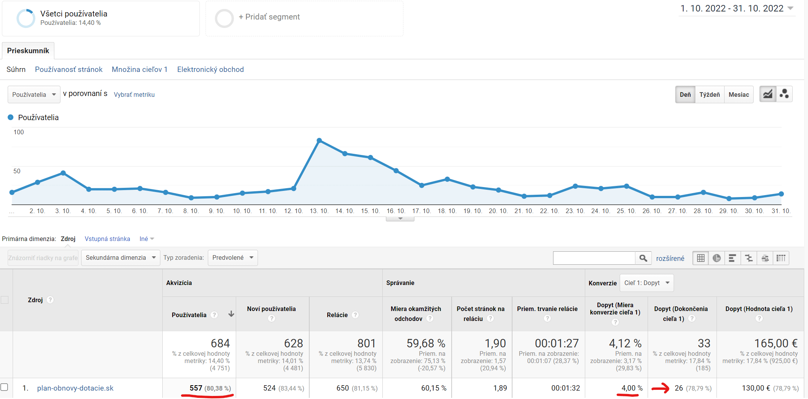Click Vybrať metriku link
This screenshot has height=399, width=808.
tap(134, 94)
